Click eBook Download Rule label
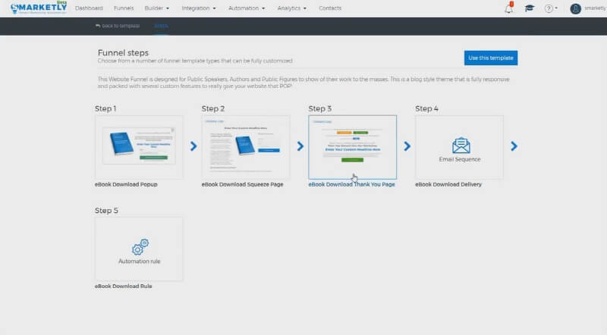 point(124,286)
